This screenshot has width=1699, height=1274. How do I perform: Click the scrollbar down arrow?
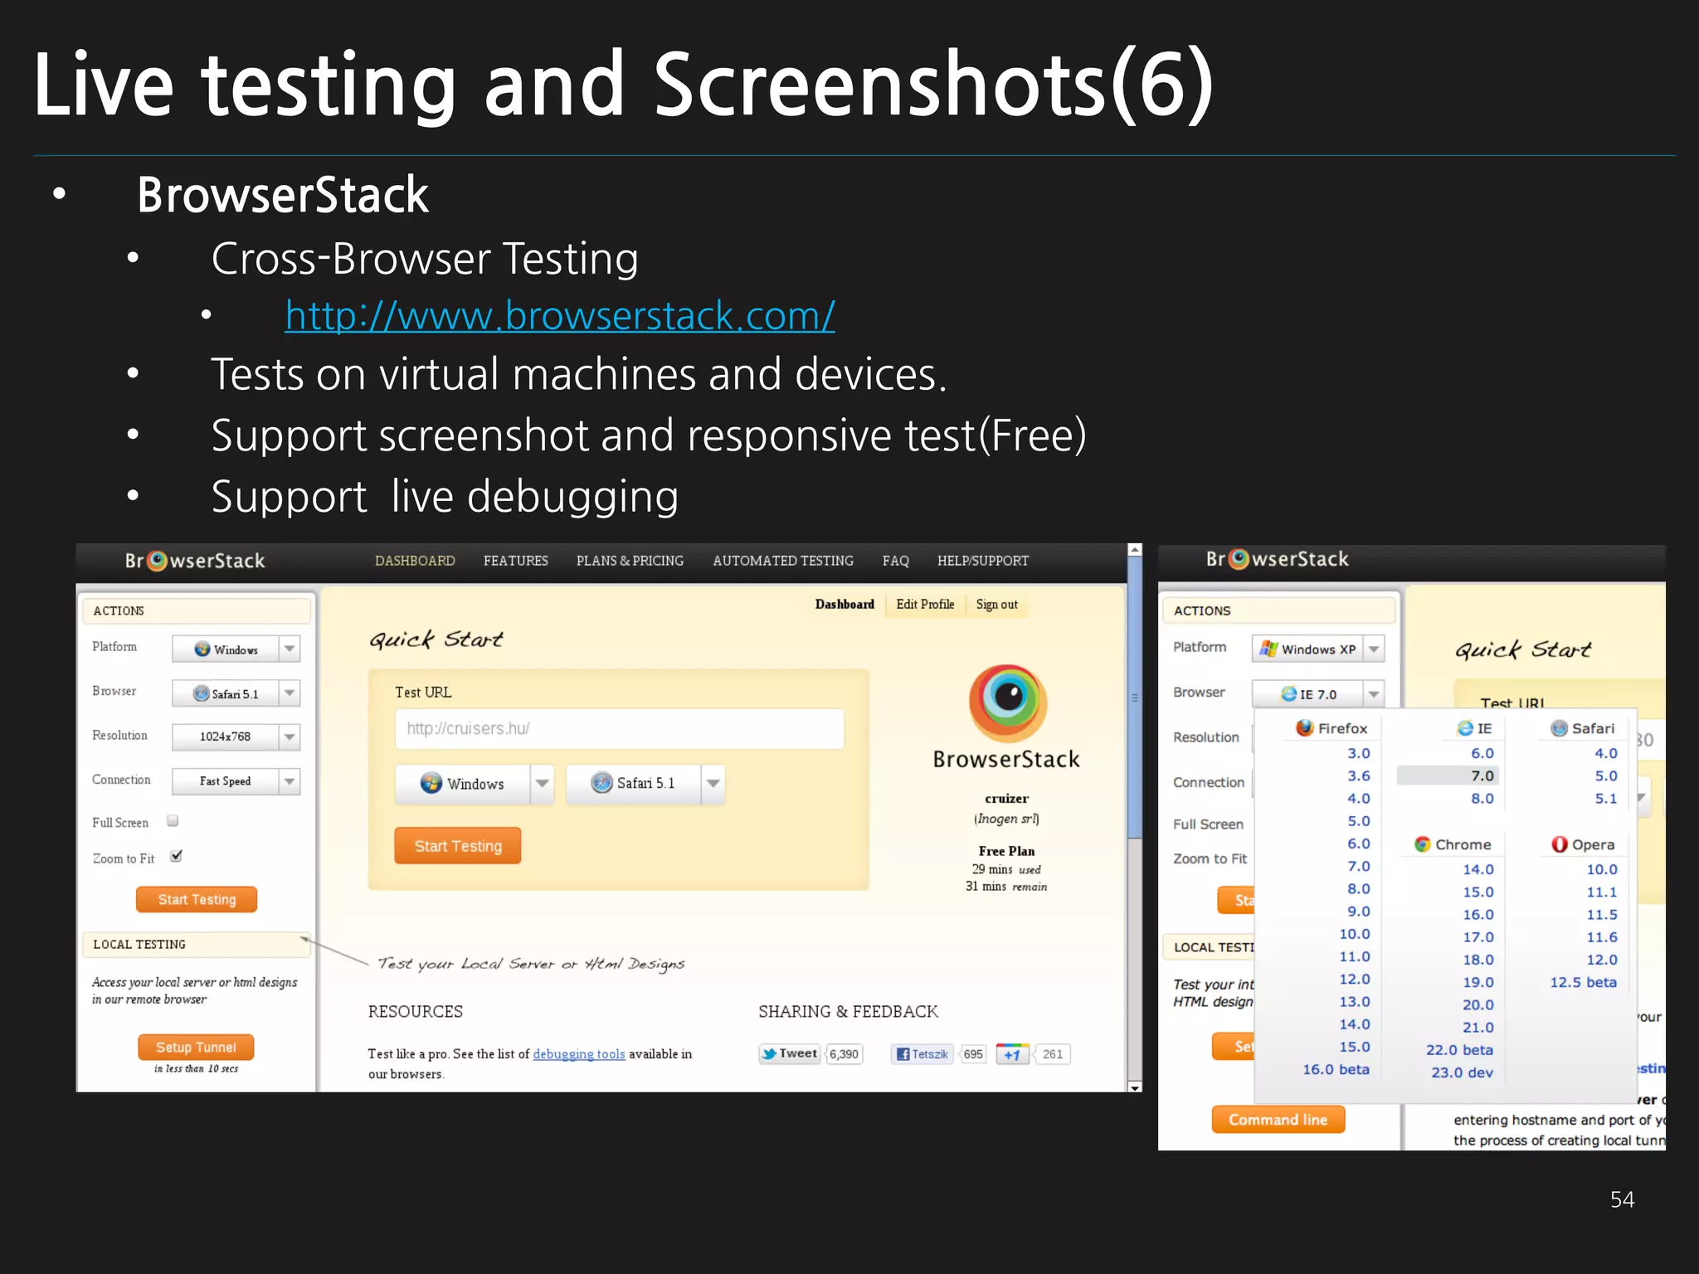[x=1135, y=1087]
